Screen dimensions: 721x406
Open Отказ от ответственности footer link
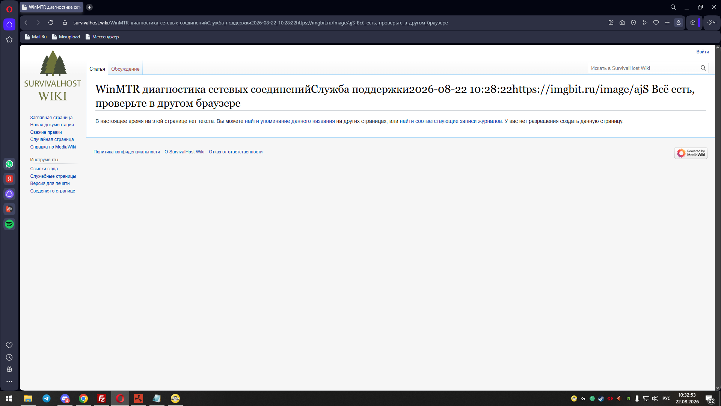236,152
